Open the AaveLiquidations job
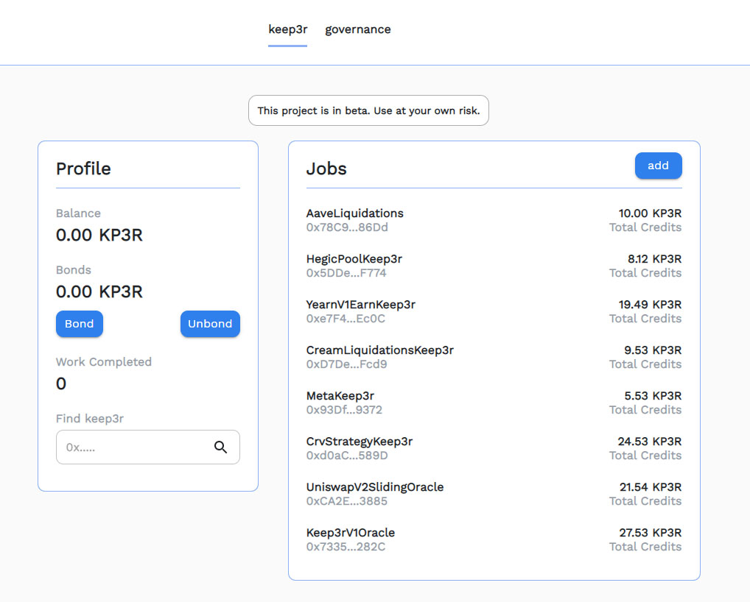750x602 pixels. [355, 213]
